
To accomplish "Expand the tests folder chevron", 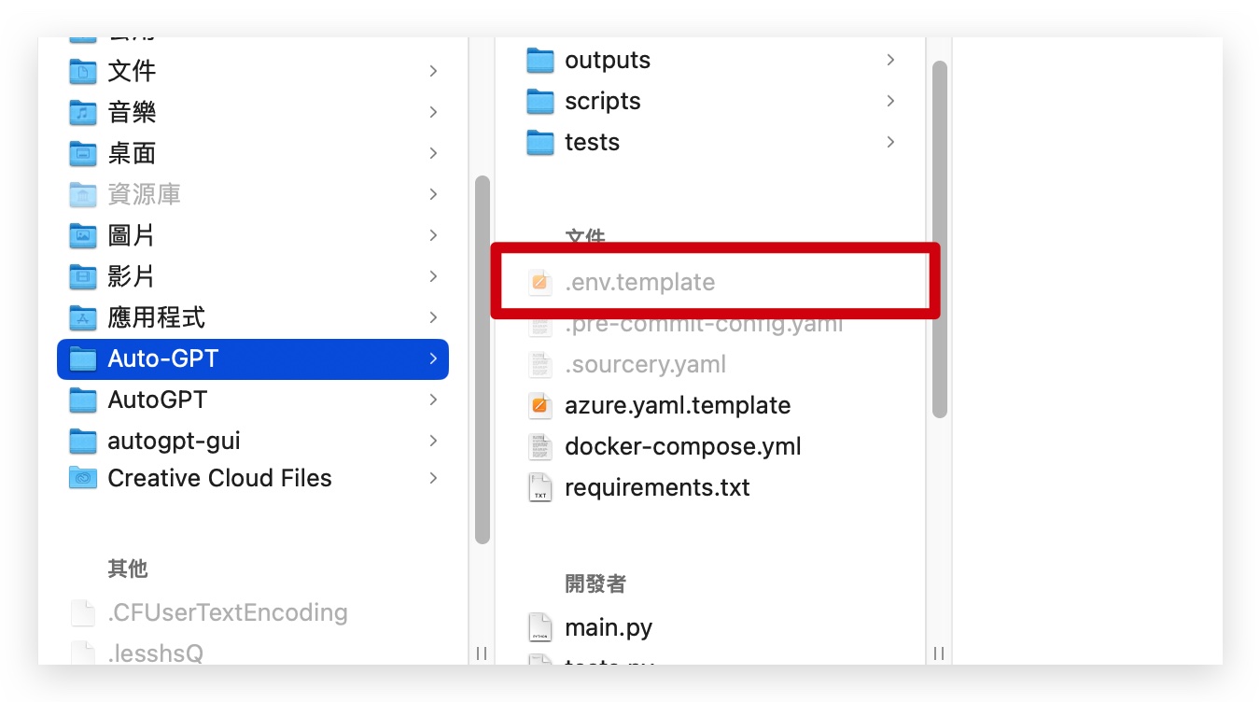I will tap(890, 142).
